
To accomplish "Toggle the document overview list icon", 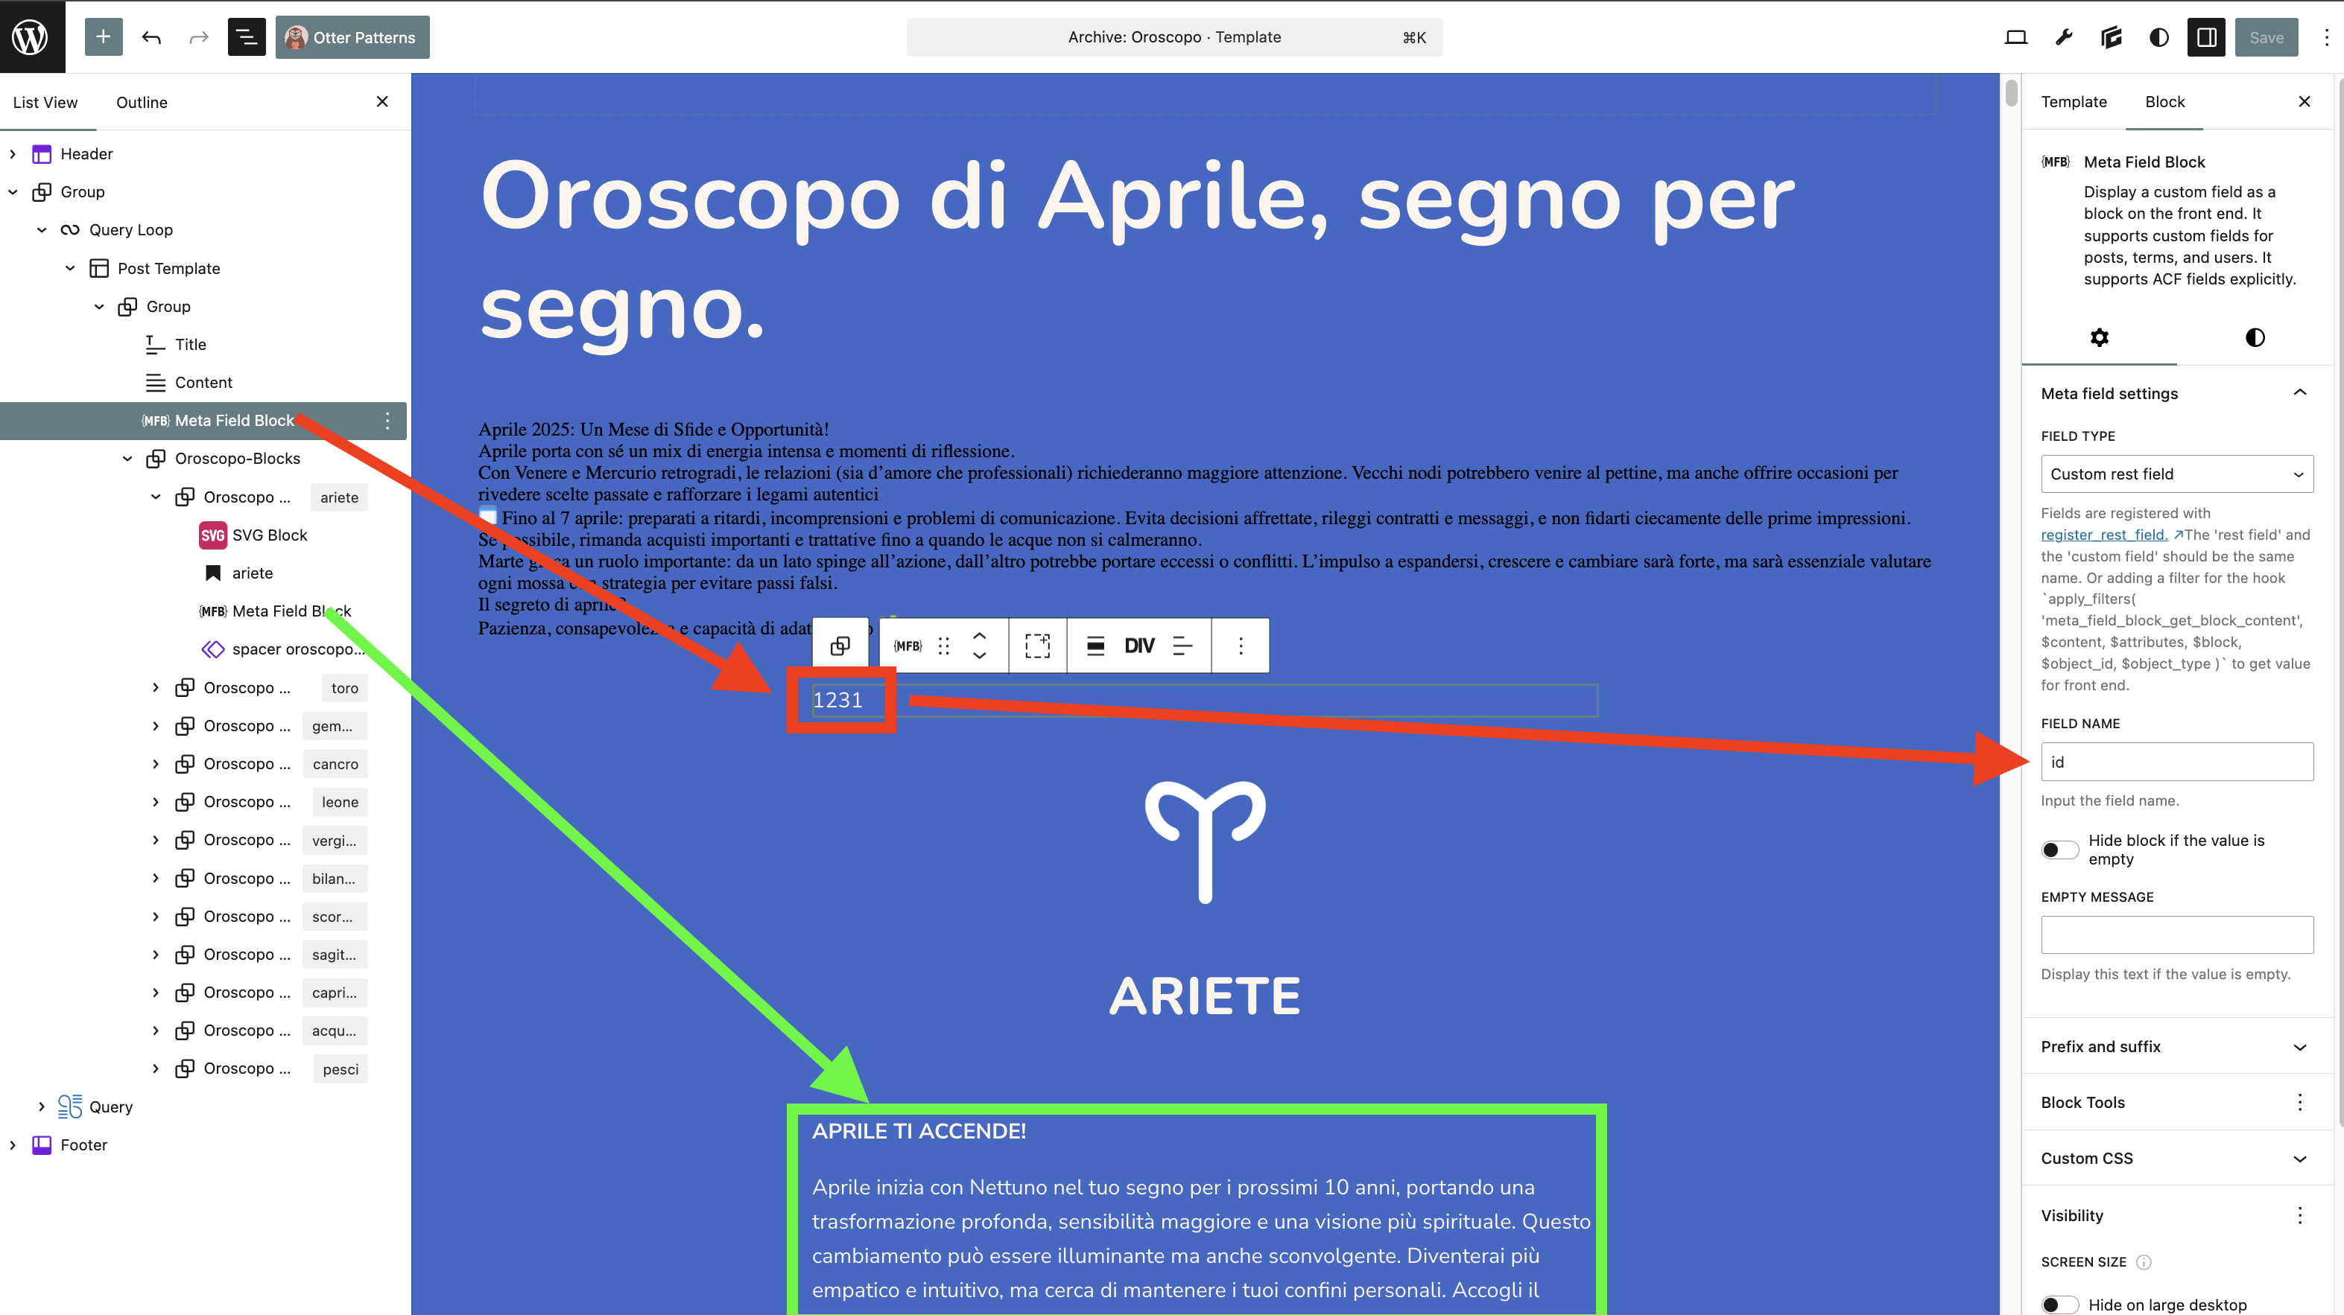I will [x=246, y=37].
